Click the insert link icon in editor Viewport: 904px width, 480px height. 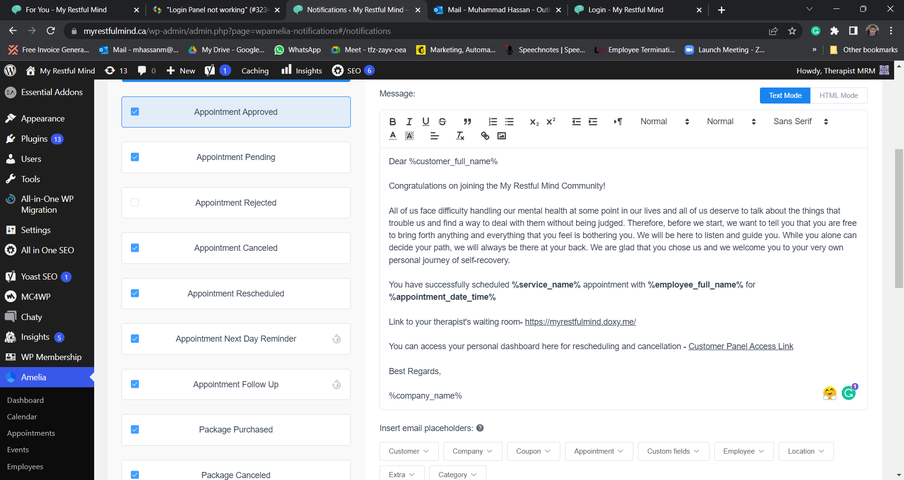pos(485,136)
